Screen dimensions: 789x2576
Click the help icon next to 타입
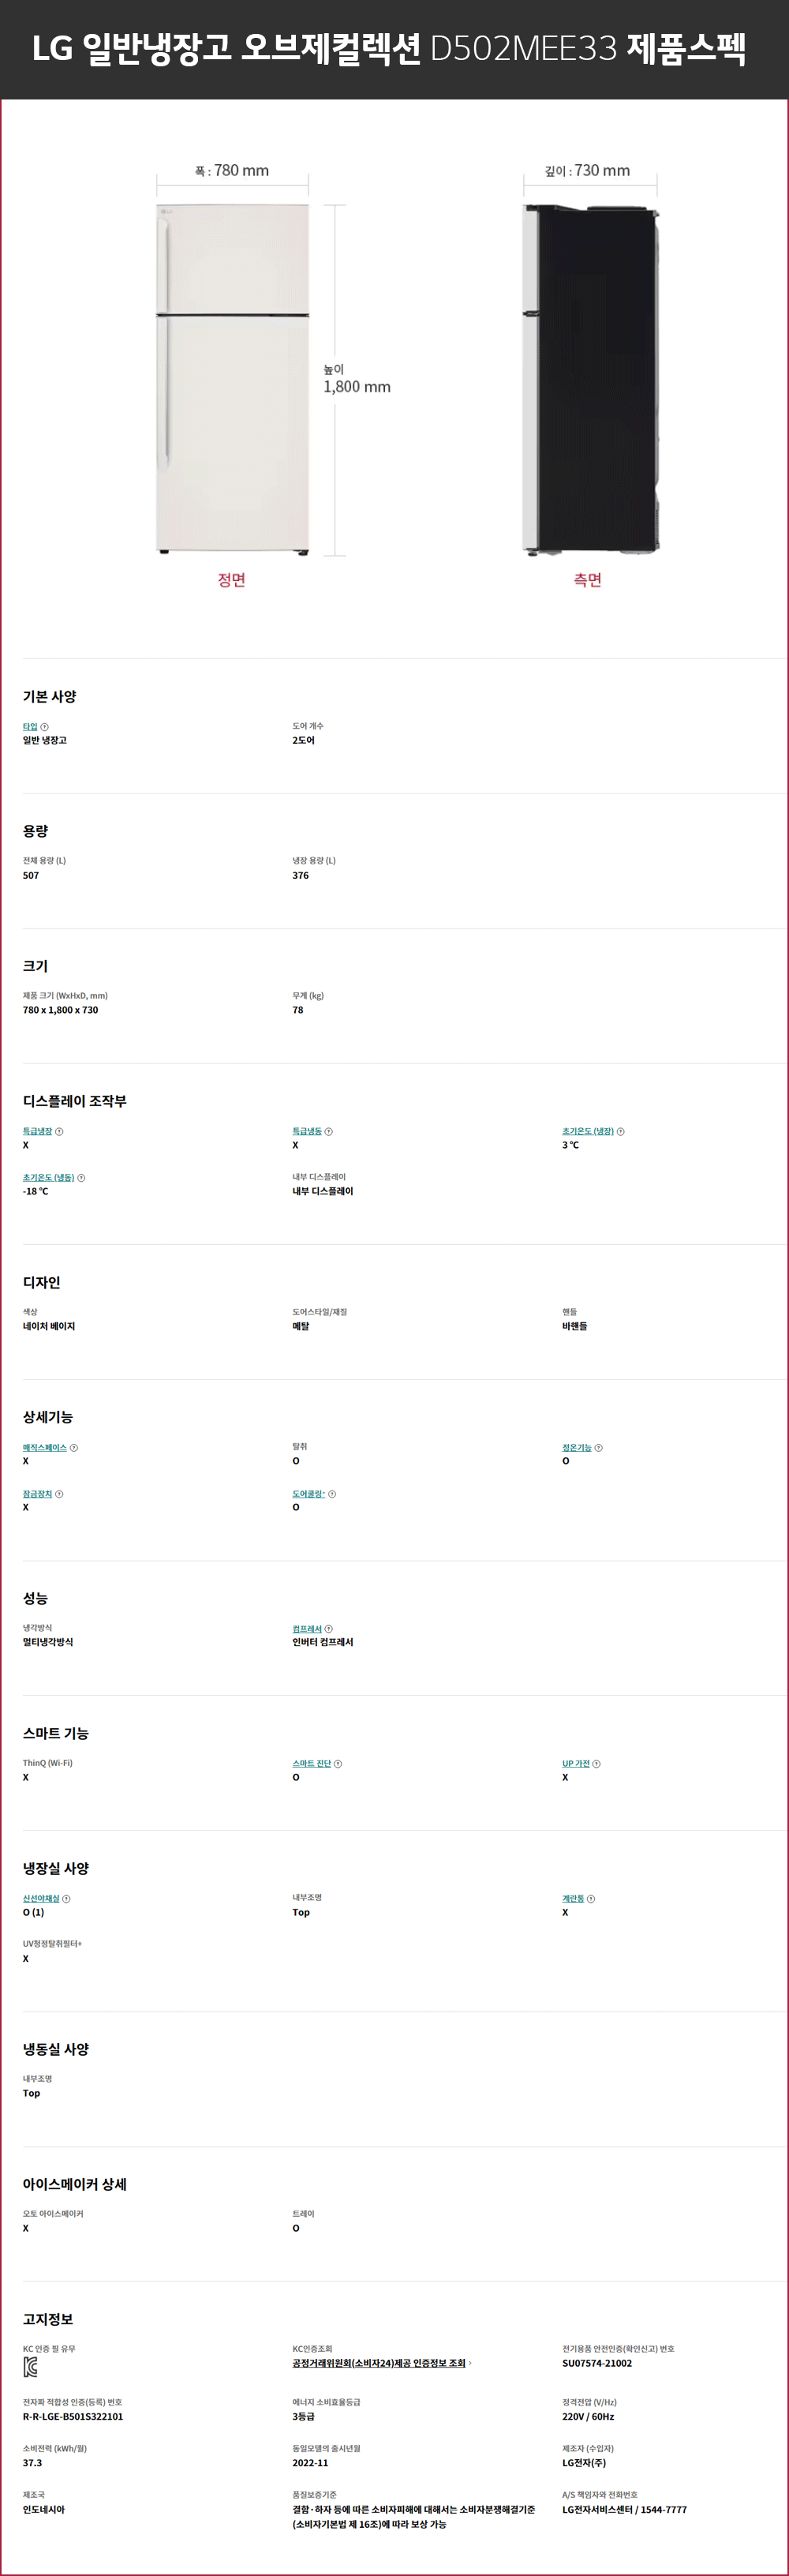(x=44, y=727)
